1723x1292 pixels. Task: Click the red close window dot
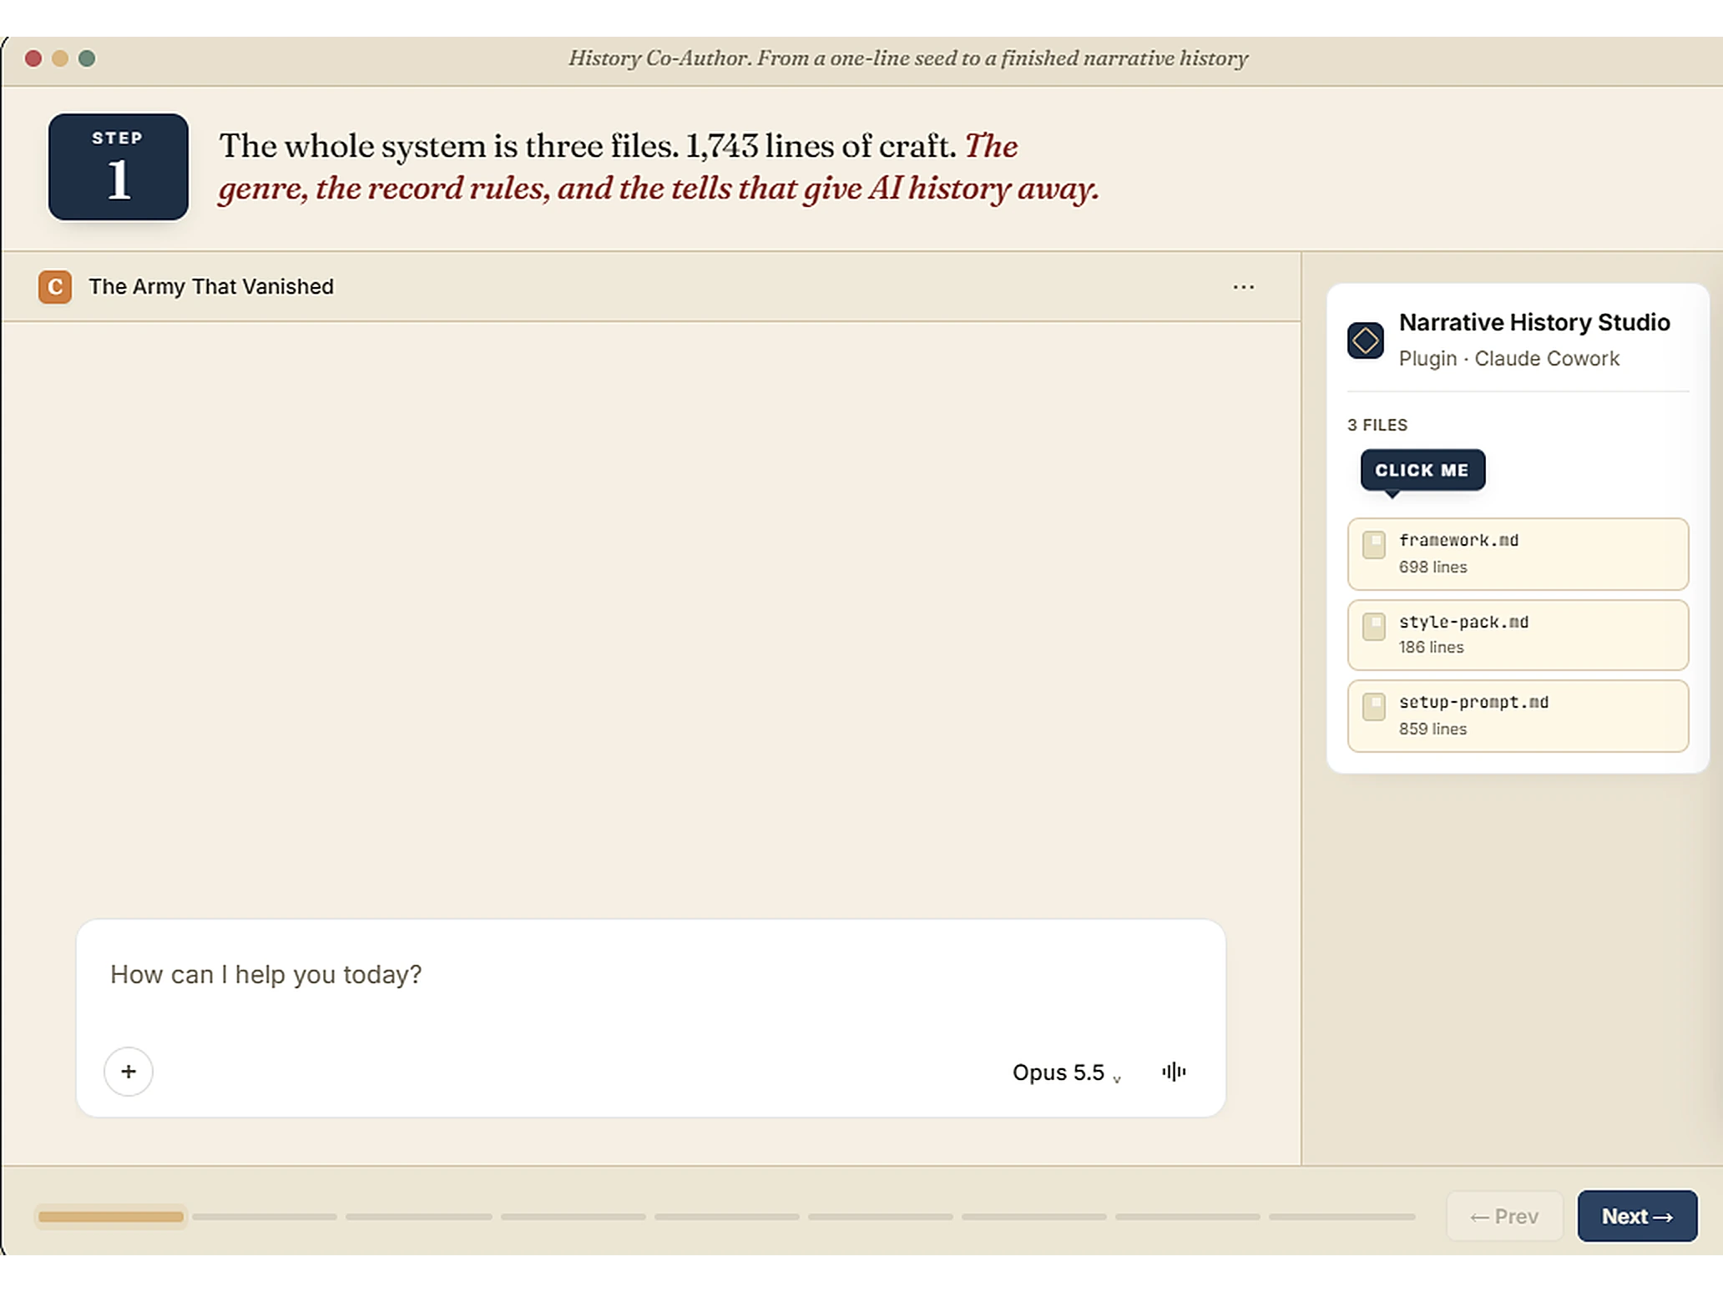pos(33,58)
